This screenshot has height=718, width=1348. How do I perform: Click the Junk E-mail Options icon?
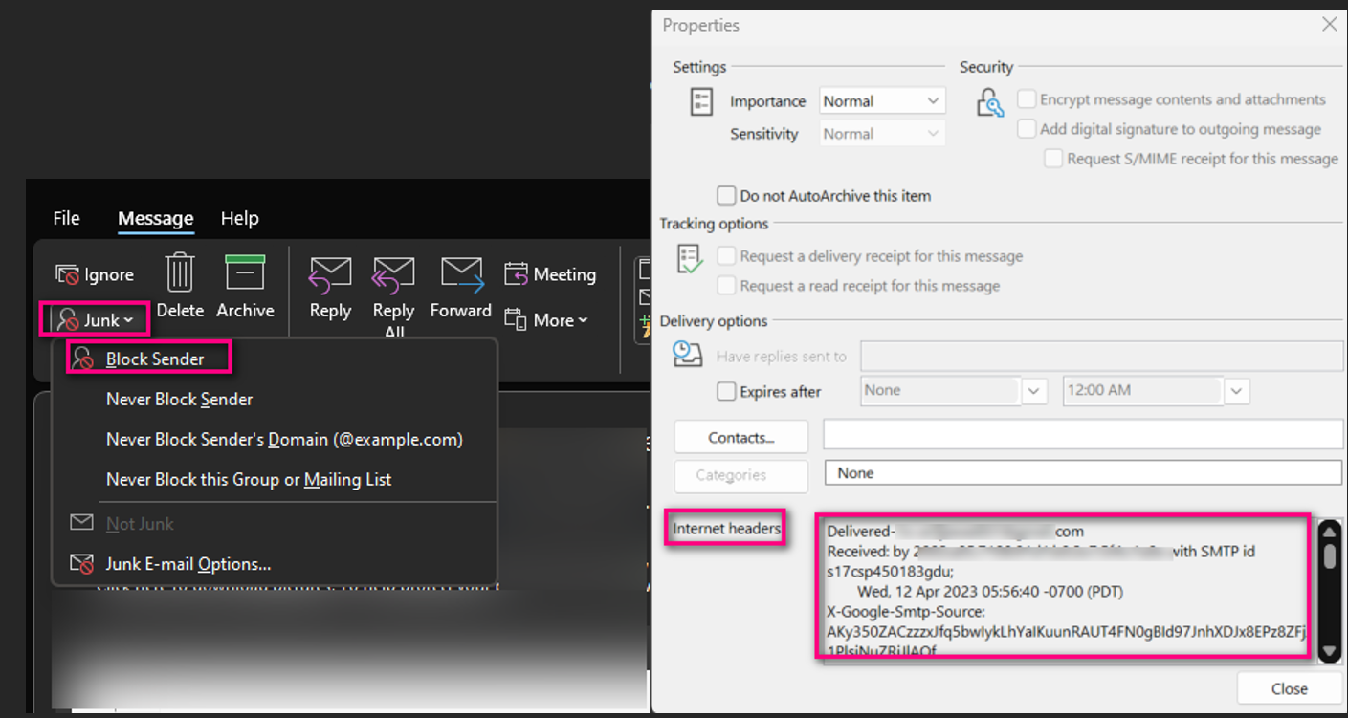[82, 564]
